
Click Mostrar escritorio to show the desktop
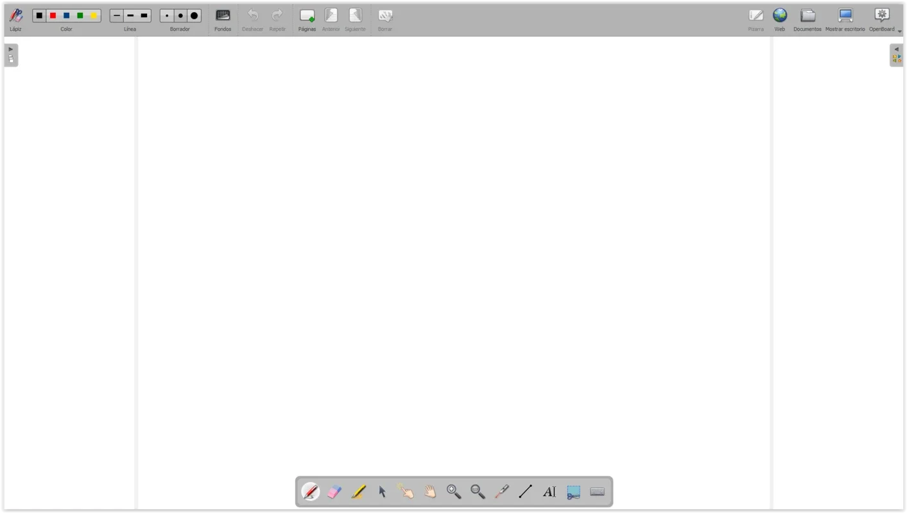click(845, 15)
